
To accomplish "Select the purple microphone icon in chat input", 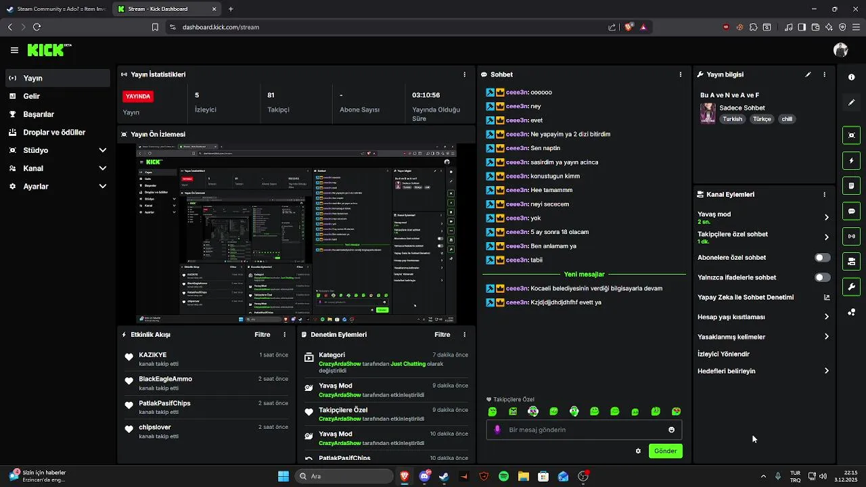I will pyautogui.click(x=498, y=430).
